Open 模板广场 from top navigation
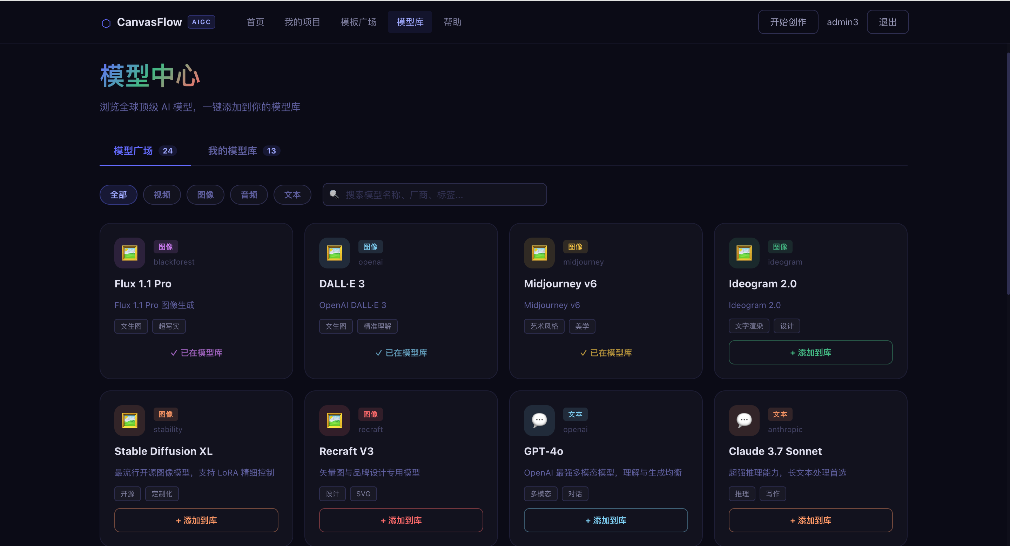The image size is (1010, 546). [x=358, y=22]
